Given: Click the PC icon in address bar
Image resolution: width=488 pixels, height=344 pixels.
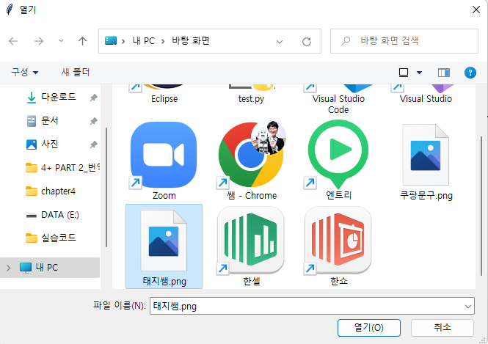Looking at the screenshot, I should (x=111, y=40).
